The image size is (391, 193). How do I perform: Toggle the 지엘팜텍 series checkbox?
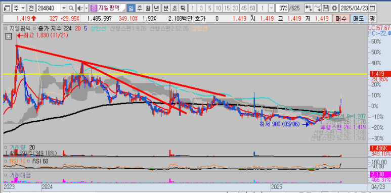coord(6,28)
